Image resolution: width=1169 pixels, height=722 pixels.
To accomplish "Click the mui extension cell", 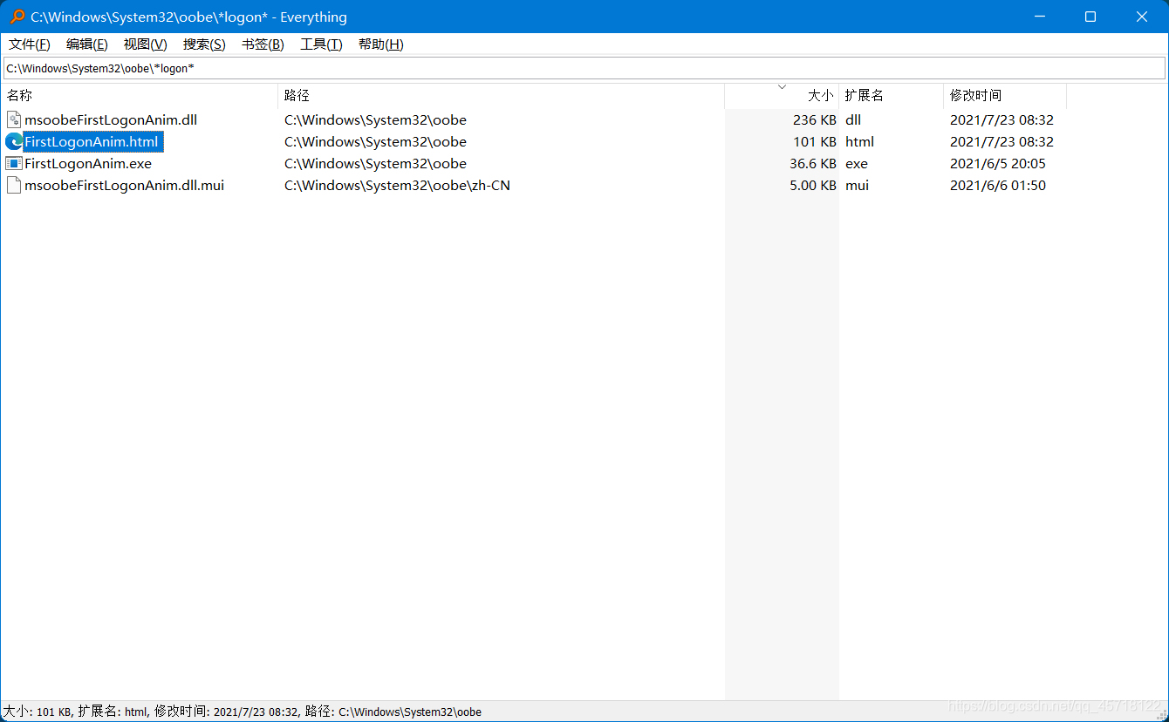I will pos(857,185).
